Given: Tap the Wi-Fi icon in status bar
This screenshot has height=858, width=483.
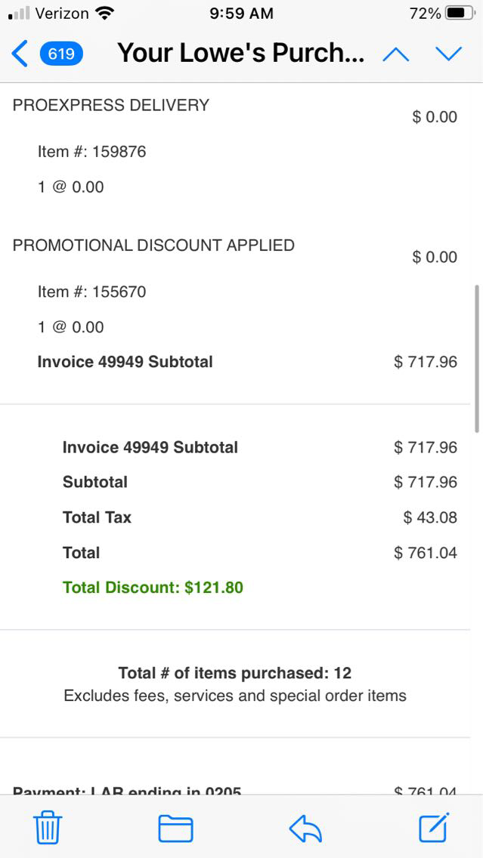Looking at the screenshot, I should click(x=105, y=13).
